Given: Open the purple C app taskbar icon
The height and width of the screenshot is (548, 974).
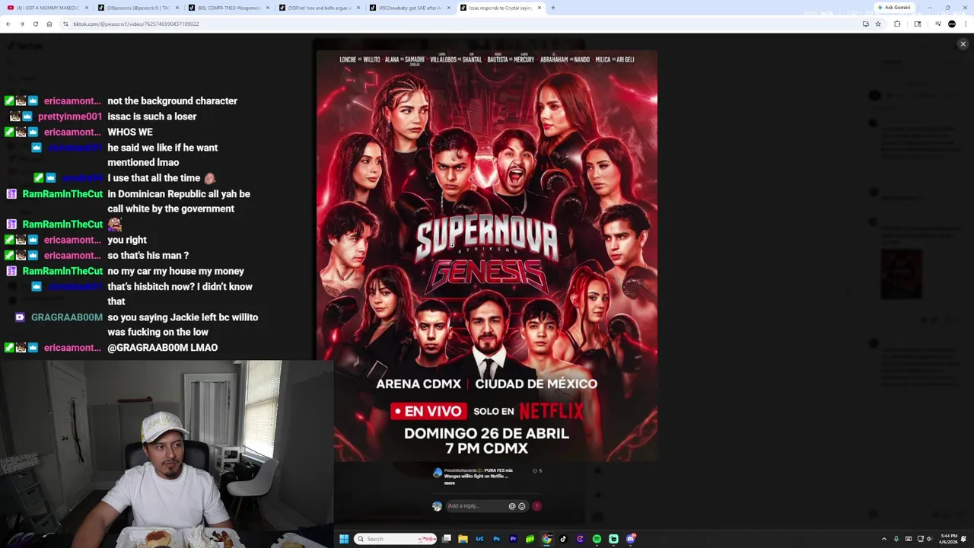Looking at the screenshot, I should (580, 539).
